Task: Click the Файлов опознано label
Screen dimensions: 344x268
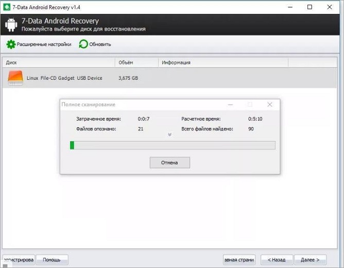Action: pos(96,129)
